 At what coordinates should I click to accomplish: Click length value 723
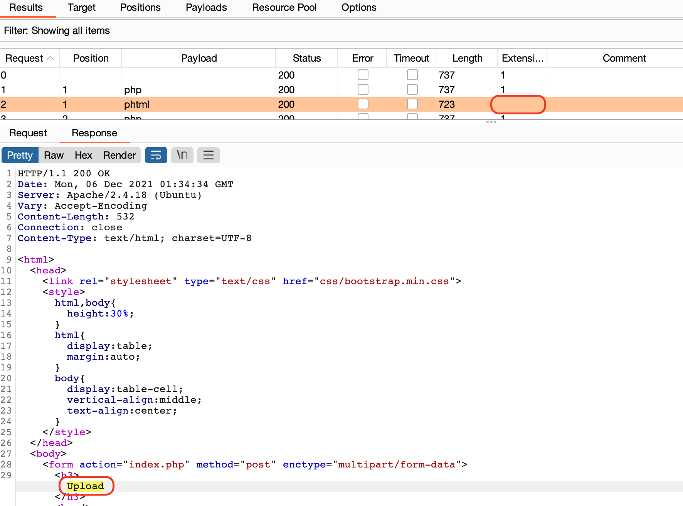coord(447,104)
